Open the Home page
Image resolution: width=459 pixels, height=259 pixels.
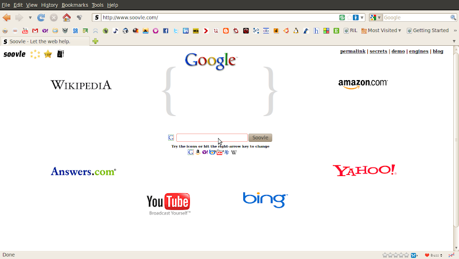point(67,18)
